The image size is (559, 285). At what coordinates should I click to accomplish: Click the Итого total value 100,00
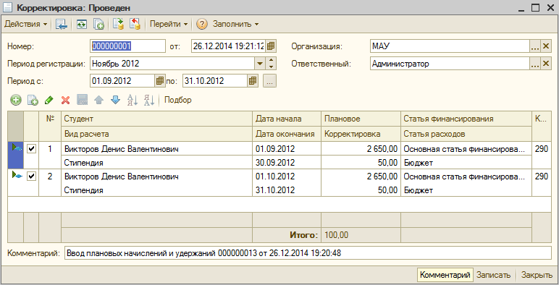pos(361,235)
